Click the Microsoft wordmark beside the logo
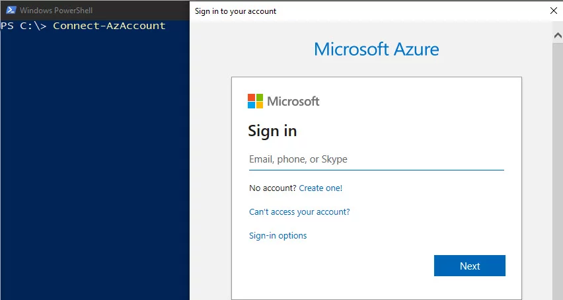This screenshot has width=563, height=300. click(x=293, y=101)
